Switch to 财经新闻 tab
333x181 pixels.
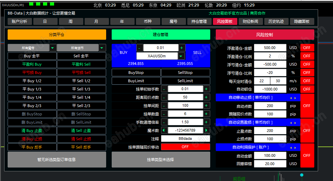(250, 21)
